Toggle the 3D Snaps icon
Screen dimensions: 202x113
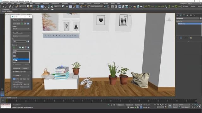(x=74, y=7)
